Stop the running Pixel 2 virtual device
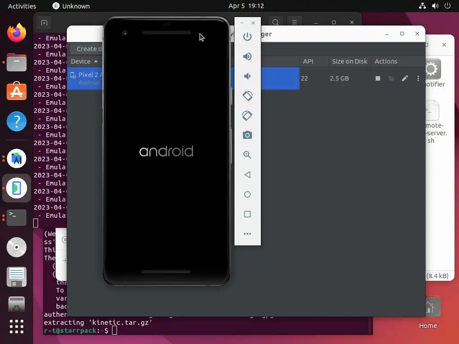This screenshot has height=344, width=459. point(378,78)
